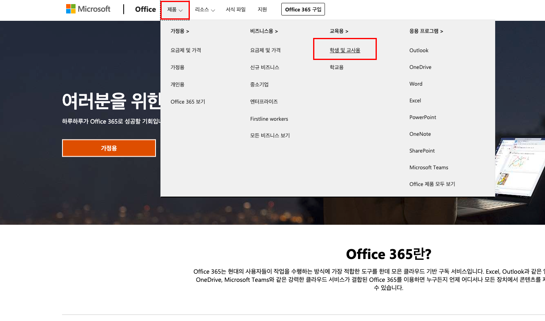Open the 응용 프로그램 > category header

[426, 31]
